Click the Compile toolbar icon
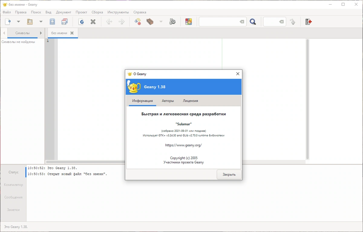 point(138,22)
